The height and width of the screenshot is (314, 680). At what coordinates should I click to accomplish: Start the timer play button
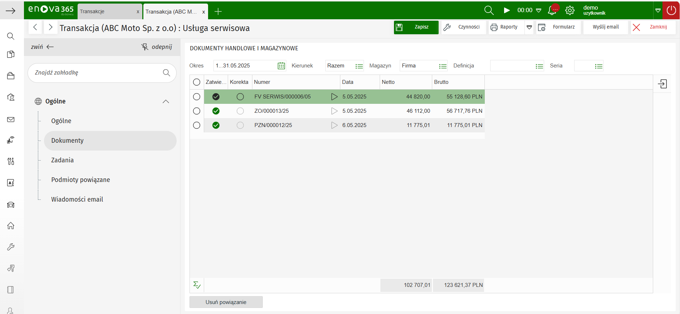click(x=507, y=10)
